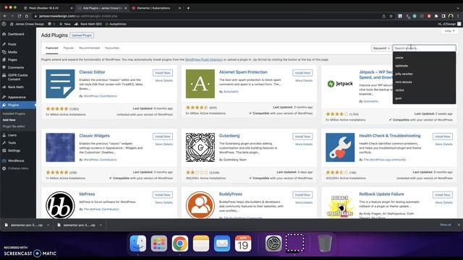Open a new browser tab with plus
The height and width of the screenshot is (260, 463).
click(188, 8)
